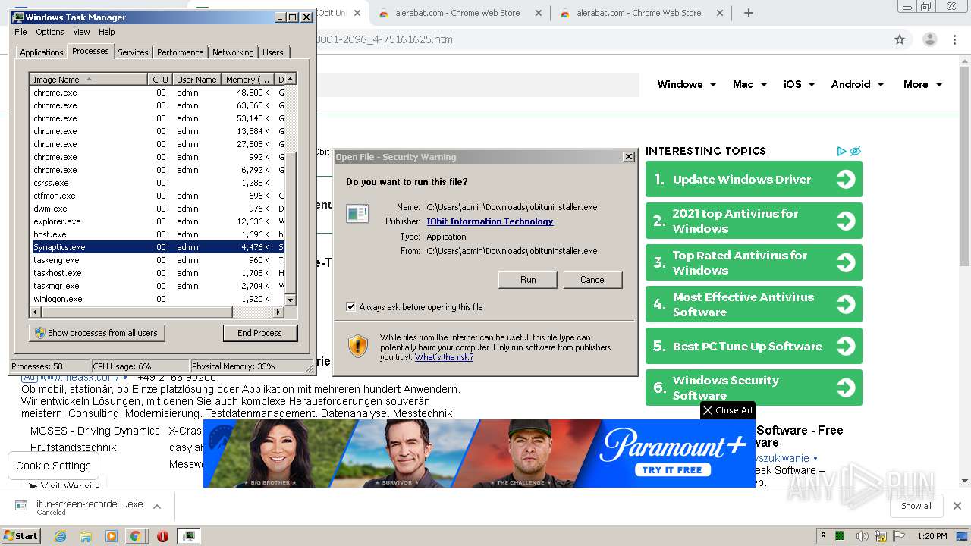Show hidden system tray icons
The height and width of the screenshot is (546, 971).
tap(823, 535)
